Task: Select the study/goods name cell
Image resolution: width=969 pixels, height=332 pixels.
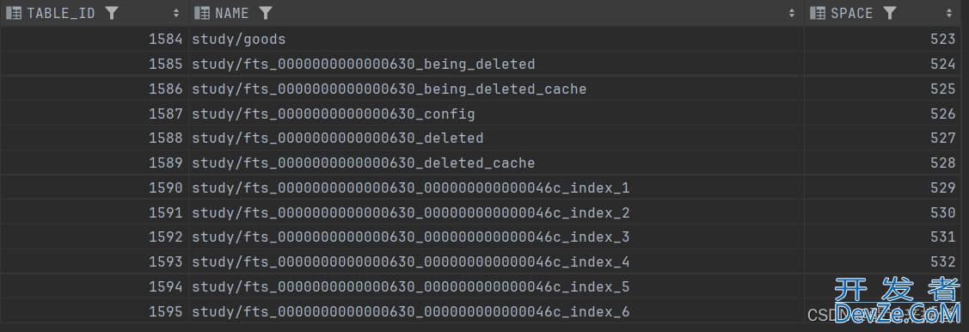Action: [x=496, y=40]
